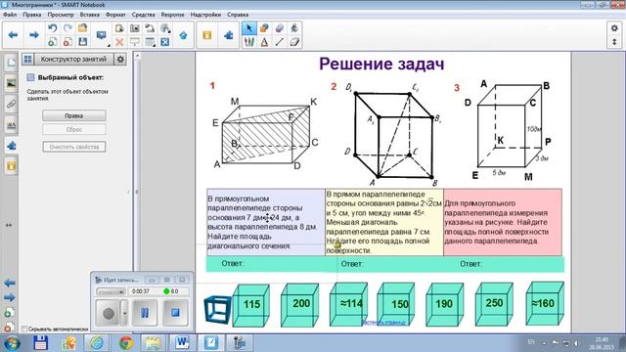This screenshot has height=352, width=626.
Task: Click yellow activity builder icon in toolbar
Action: [x=206, y=35]
